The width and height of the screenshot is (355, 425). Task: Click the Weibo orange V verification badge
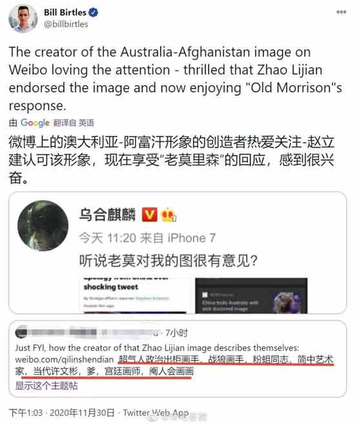150,214
